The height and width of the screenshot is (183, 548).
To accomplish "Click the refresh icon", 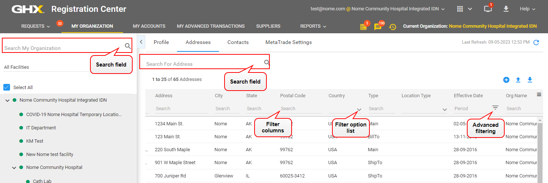I will (536, 43).
